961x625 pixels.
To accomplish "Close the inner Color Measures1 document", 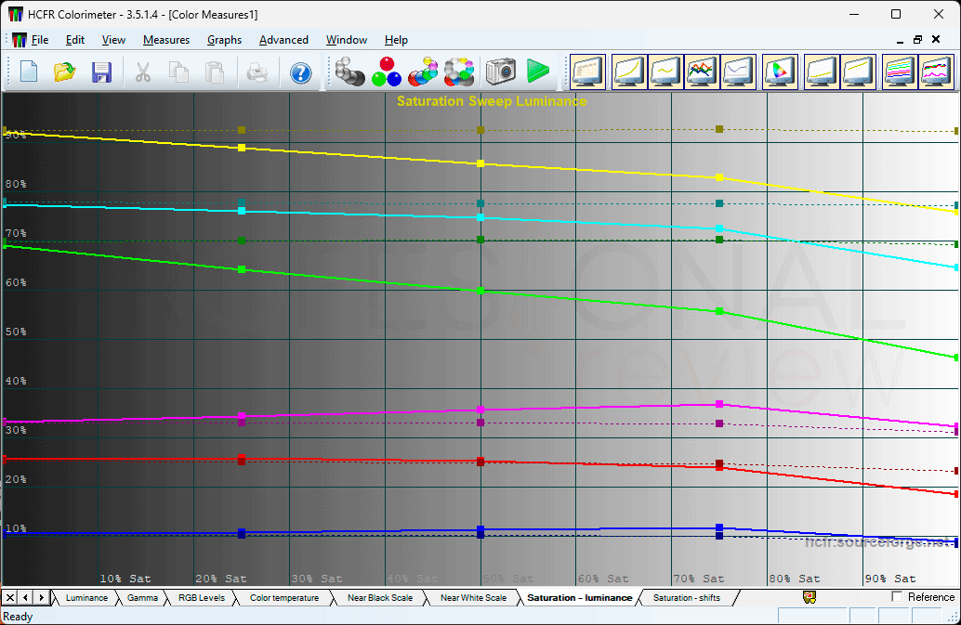I will pos(936,40).
